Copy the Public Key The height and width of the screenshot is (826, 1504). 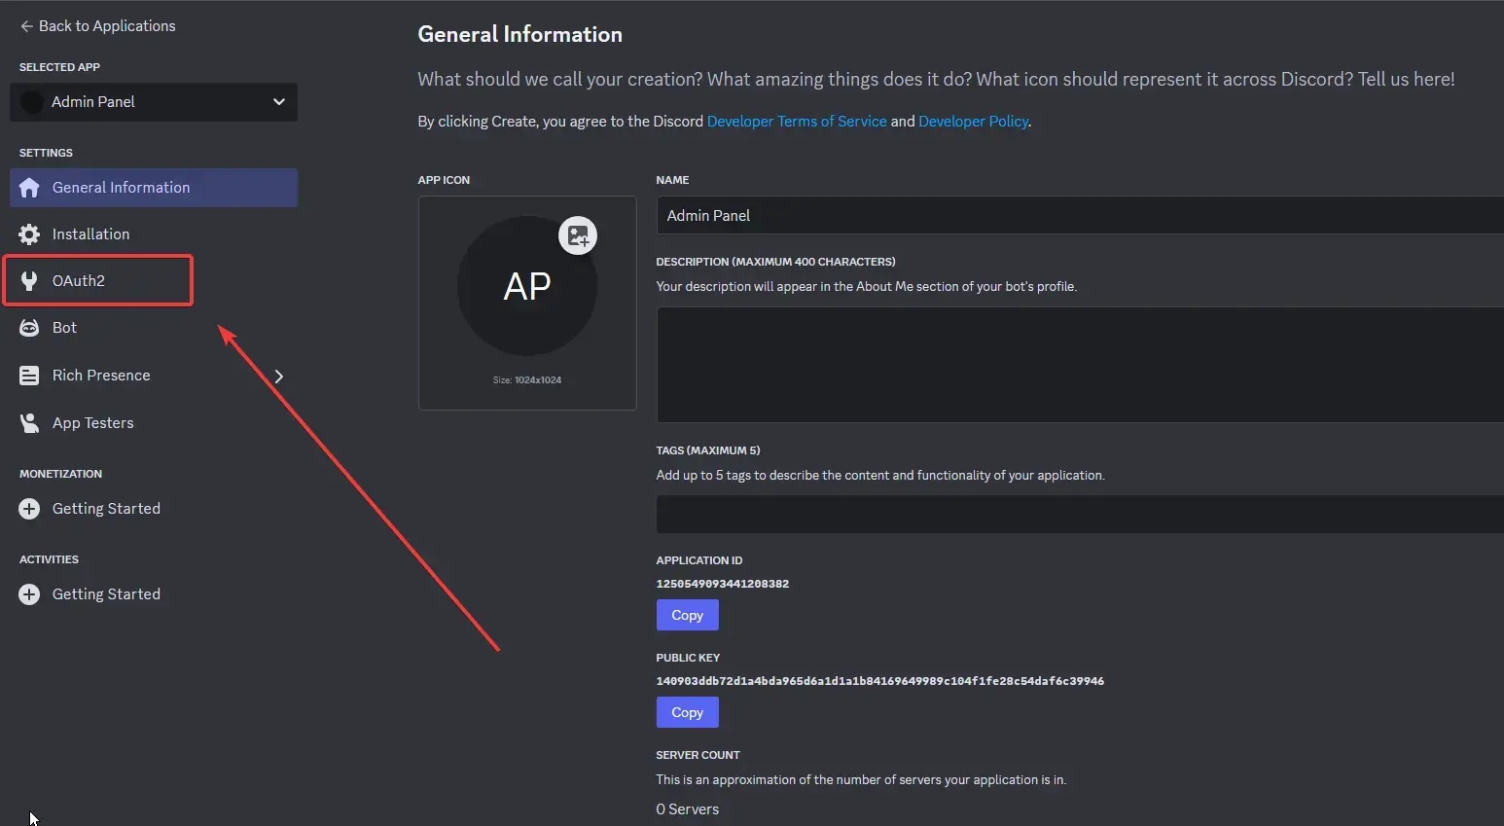click(687, 712)
